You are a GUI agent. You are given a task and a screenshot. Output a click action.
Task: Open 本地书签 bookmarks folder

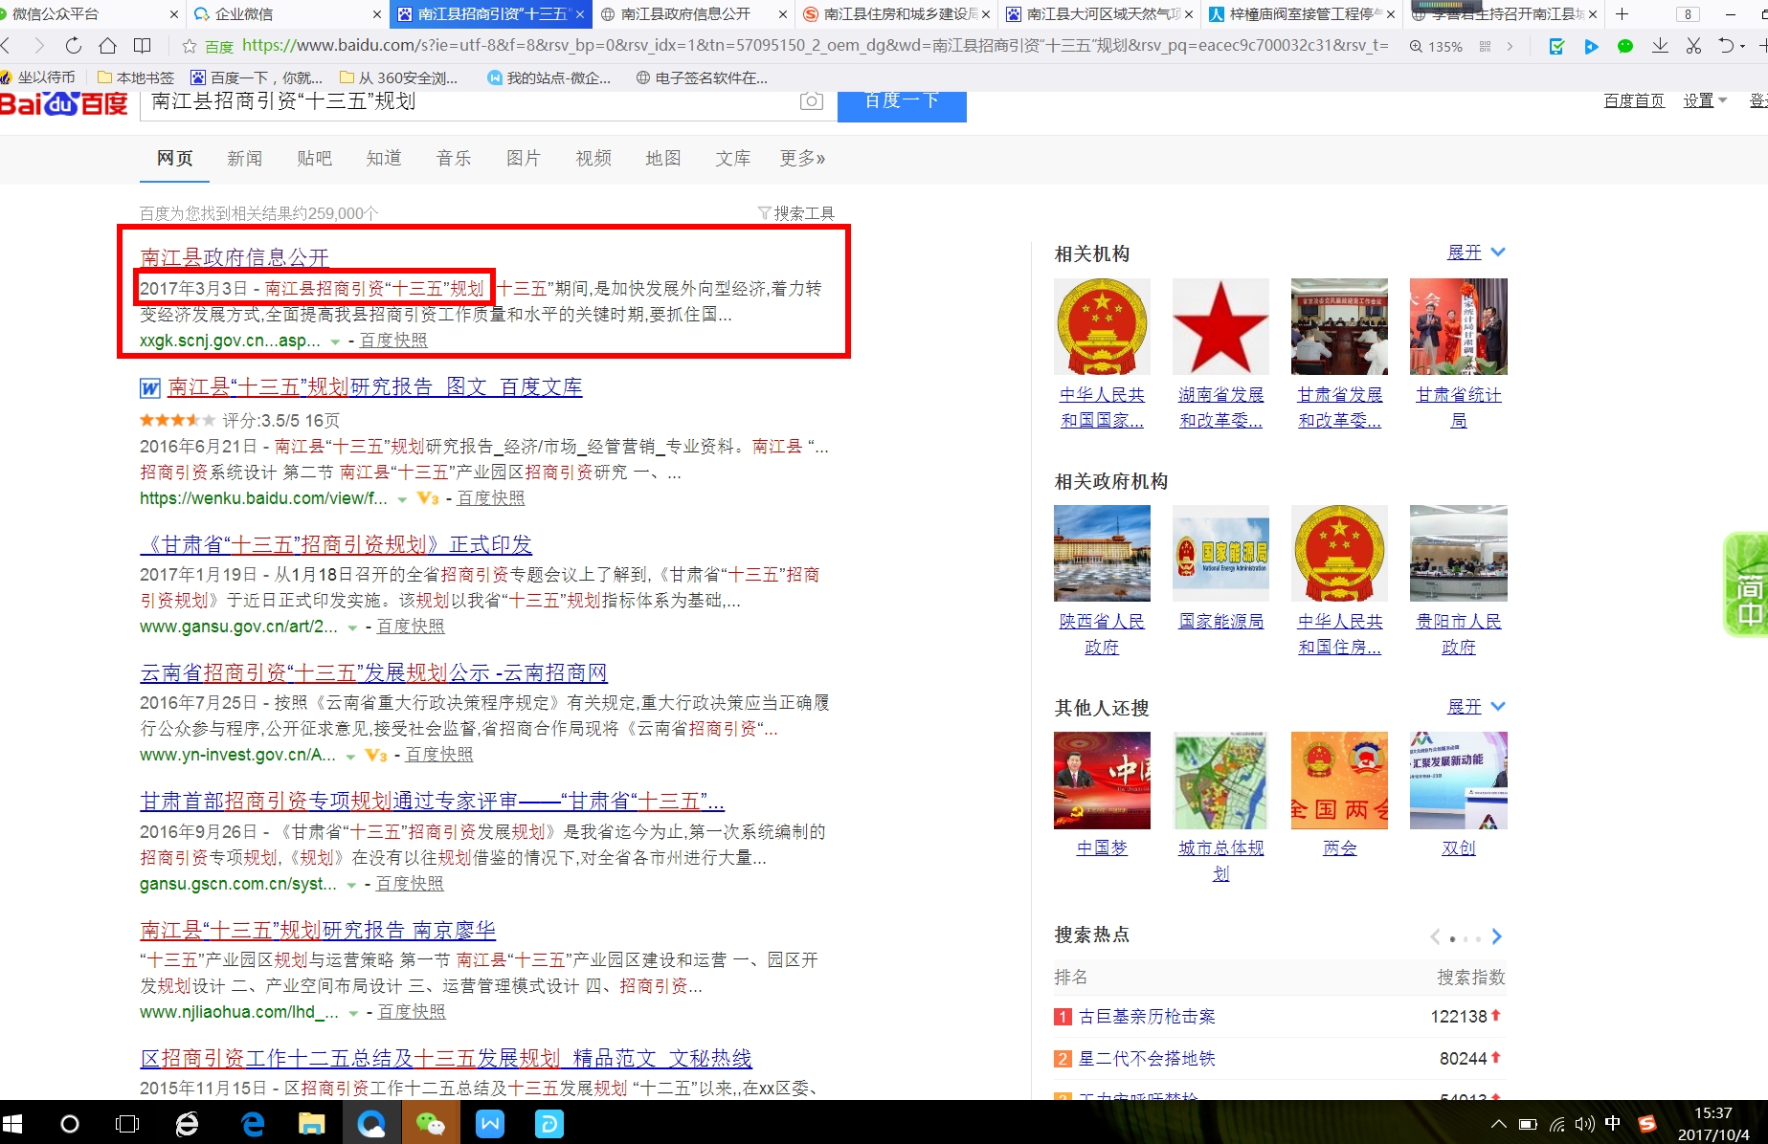[x=136, y=77]
